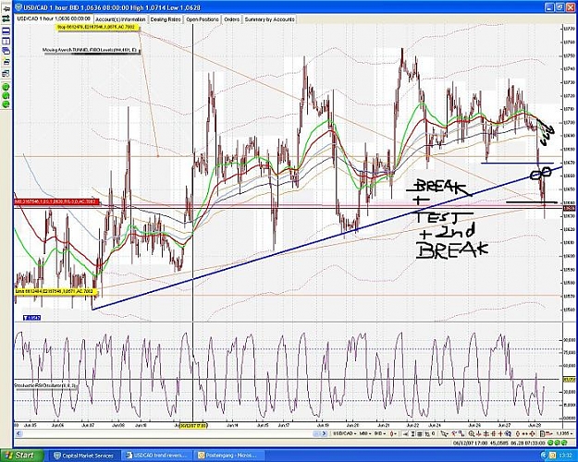Click the cascade windows icon in left sidebar
The image size is (578, 462).
click(x=6, y=51)
